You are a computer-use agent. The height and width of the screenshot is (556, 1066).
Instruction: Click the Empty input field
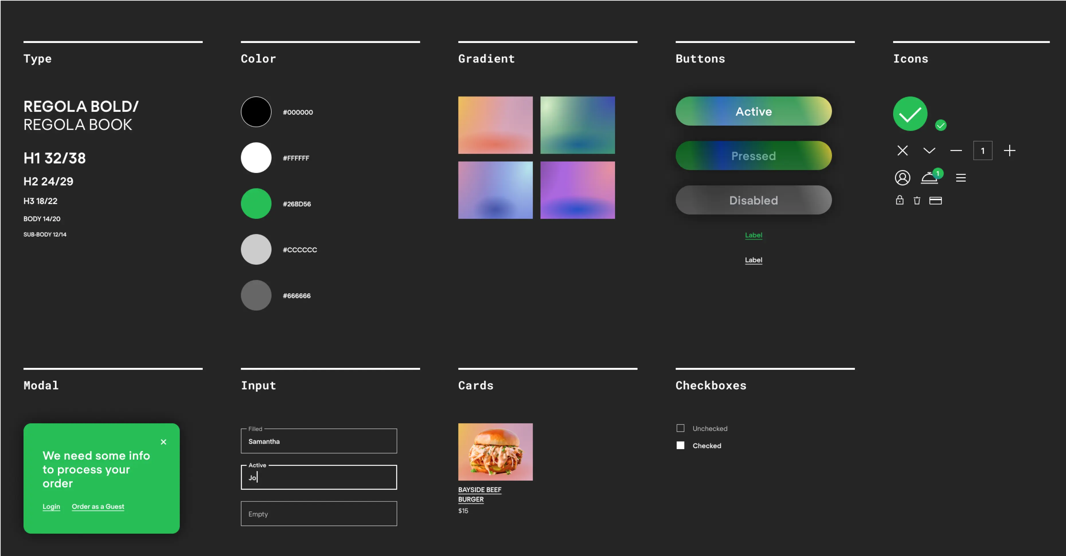pyautogui.click(x=319, y=514)
